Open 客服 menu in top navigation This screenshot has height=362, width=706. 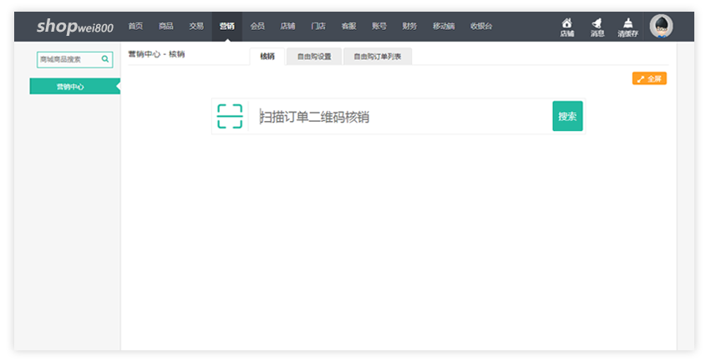(x=349, y=26)
